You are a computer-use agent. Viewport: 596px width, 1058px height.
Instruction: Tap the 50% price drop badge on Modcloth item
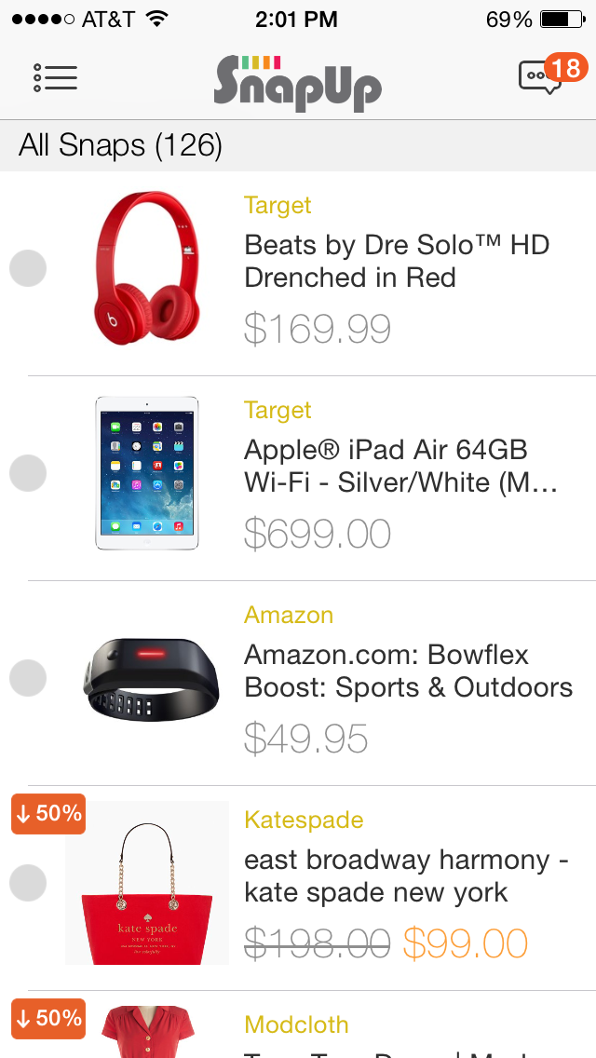click(48, 1018)
